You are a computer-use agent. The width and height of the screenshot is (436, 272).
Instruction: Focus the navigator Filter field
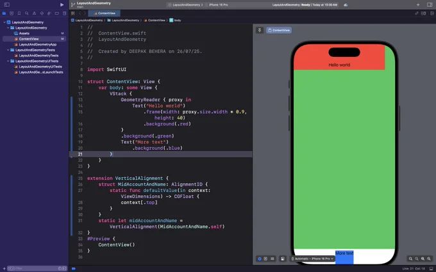[x=37, y=268]
